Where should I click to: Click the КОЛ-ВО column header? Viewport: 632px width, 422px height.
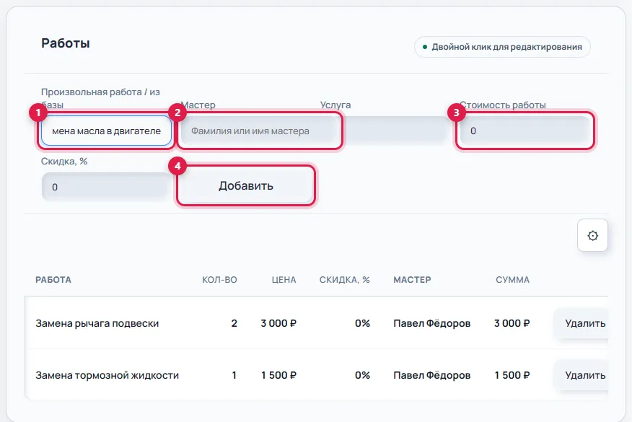(219, 280)
